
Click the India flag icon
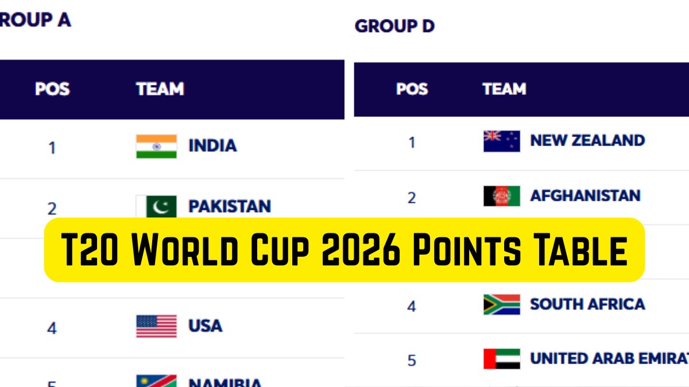156,146
